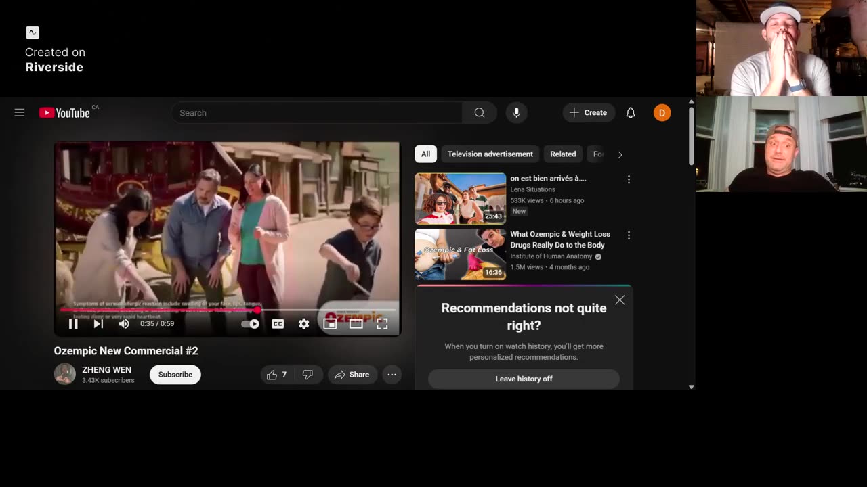
Task: Open options menu for 'What Ozempic & Weight Loss' video
Action: [x=629, y=235]
